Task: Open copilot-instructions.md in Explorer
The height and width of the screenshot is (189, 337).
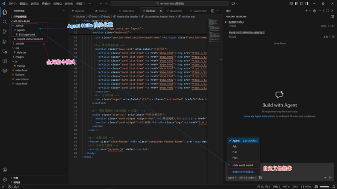Action: click(x=30, y=39)
